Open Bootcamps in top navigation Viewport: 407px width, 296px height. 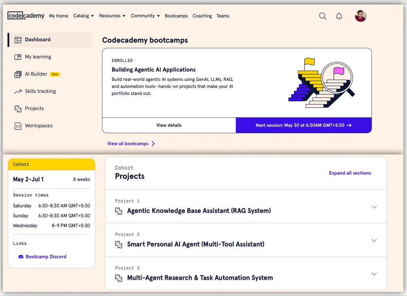[176, 16]
